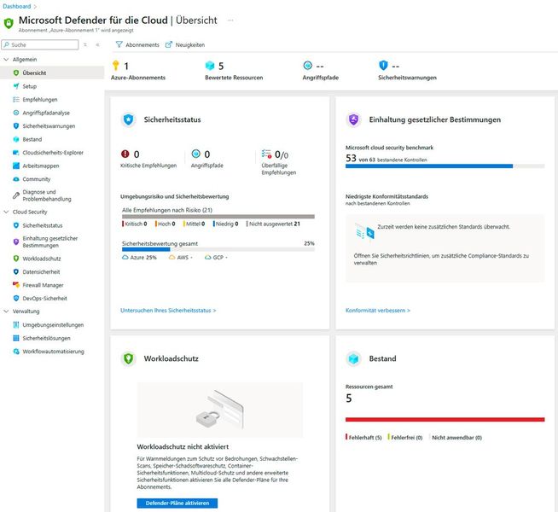Click the Microsoft cloud security benchmark progress bar

(445, 166)
